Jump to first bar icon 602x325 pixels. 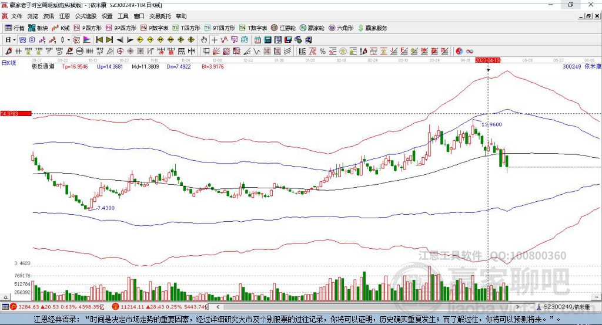coord(99,40)
